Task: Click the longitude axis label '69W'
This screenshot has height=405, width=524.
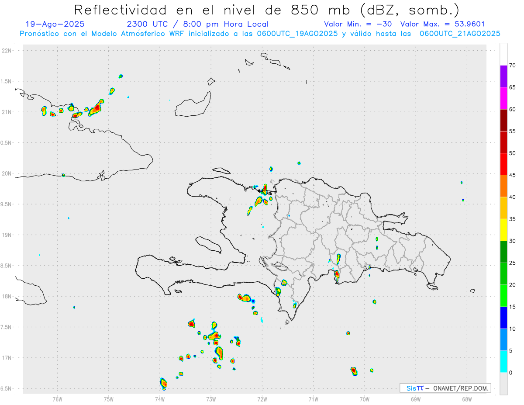Action: [416, 399]
